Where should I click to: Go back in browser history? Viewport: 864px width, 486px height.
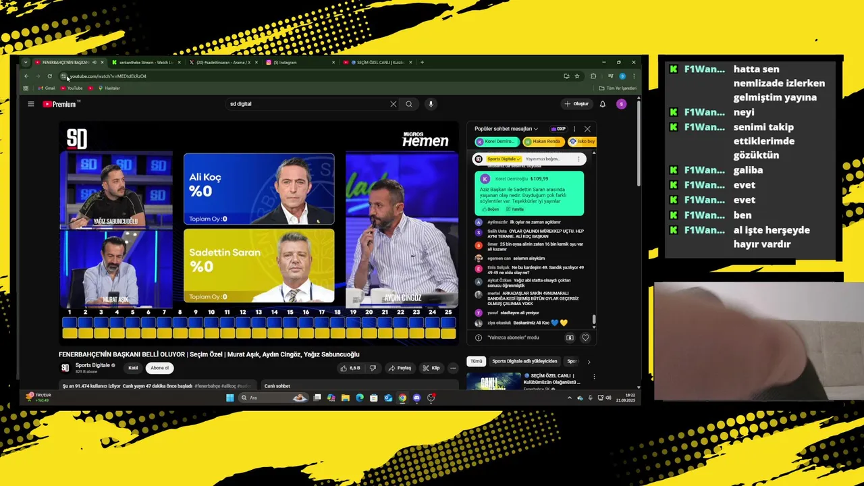click(26, 76)
